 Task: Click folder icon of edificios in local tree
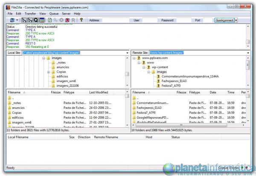click(53, 76)
